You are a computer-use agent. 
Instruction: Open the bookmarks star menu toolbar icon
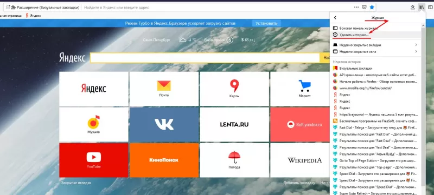coord(413,8)
